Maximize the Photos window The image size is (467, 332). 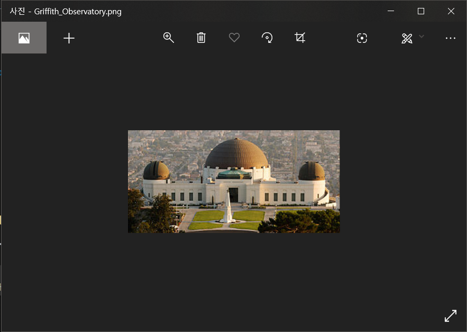pyautogui.click(x=421, y=11)
